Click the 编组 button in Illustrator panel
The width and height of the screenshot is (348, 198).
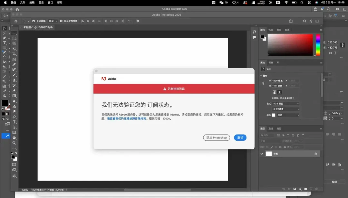pos(334,182)
